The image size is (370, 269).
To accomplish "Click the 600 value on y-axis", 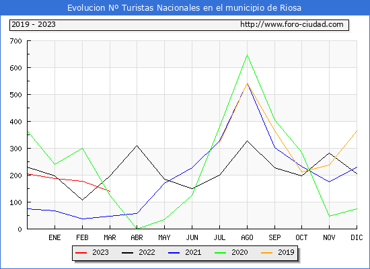I will tap(16, 68).
